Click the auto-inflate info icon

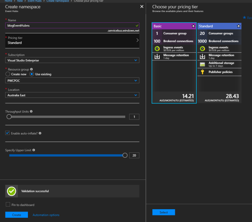tap(40, 133)
